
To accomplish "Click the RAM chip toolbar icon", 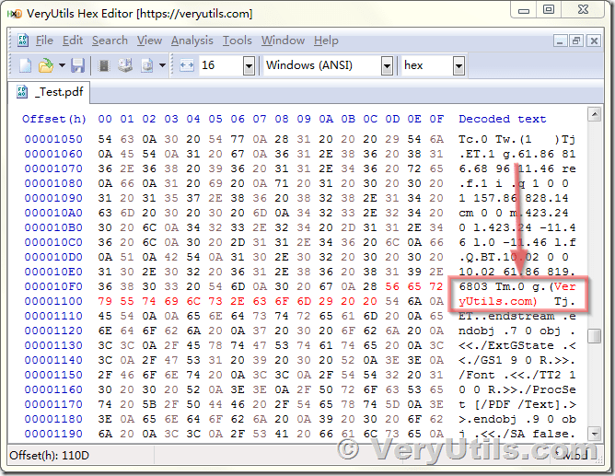I will pyautogui.click(x=104, y=65).
